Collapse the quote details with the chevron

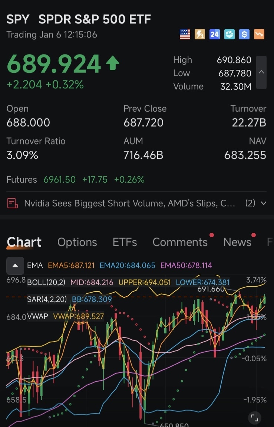261,72
